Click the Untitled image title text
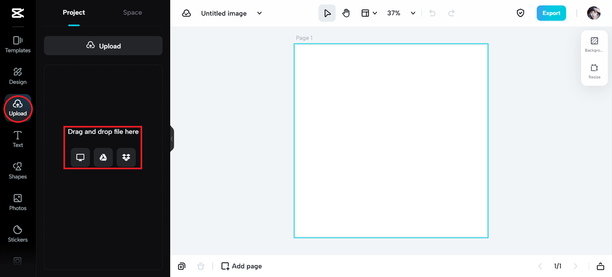This screenshot has width=612, height=277. [224, 13]
